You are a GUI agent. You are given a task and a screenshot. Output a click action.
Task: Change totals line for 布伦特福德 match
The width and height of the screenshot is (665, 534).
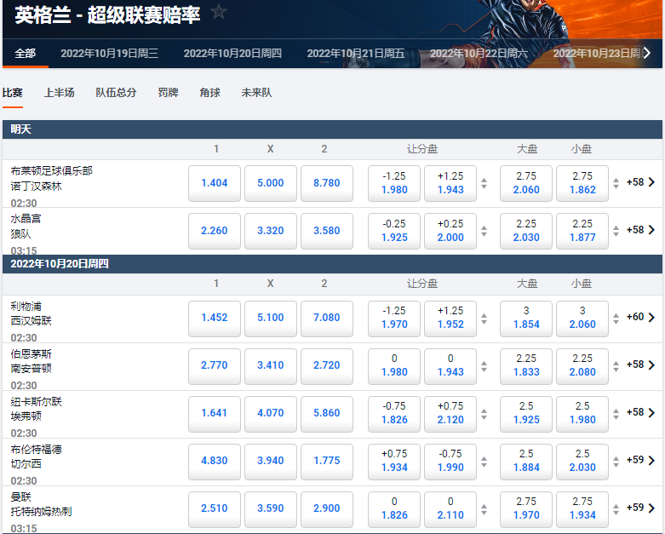pos(616,461)
